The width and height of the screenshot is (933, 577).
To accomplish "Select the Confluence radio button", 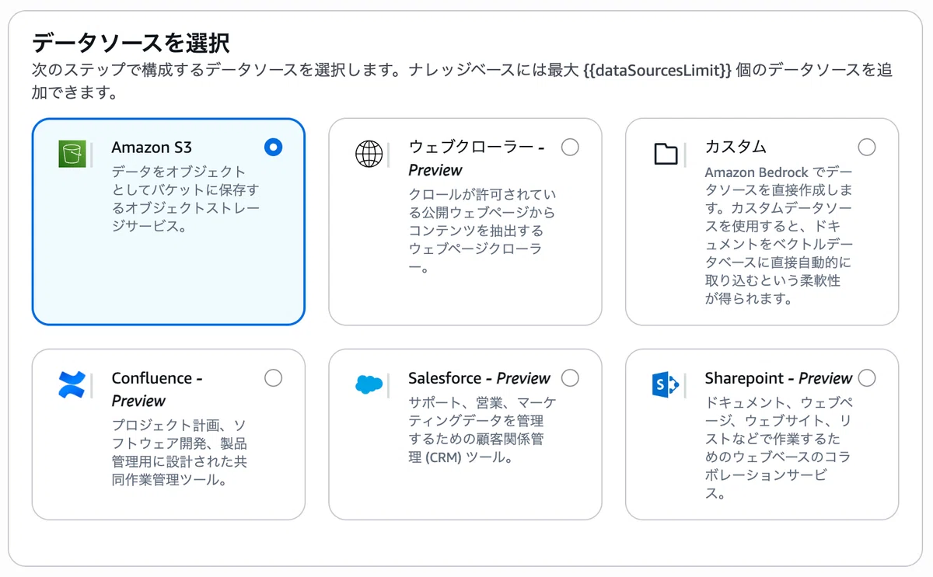I will pos(273,377).
